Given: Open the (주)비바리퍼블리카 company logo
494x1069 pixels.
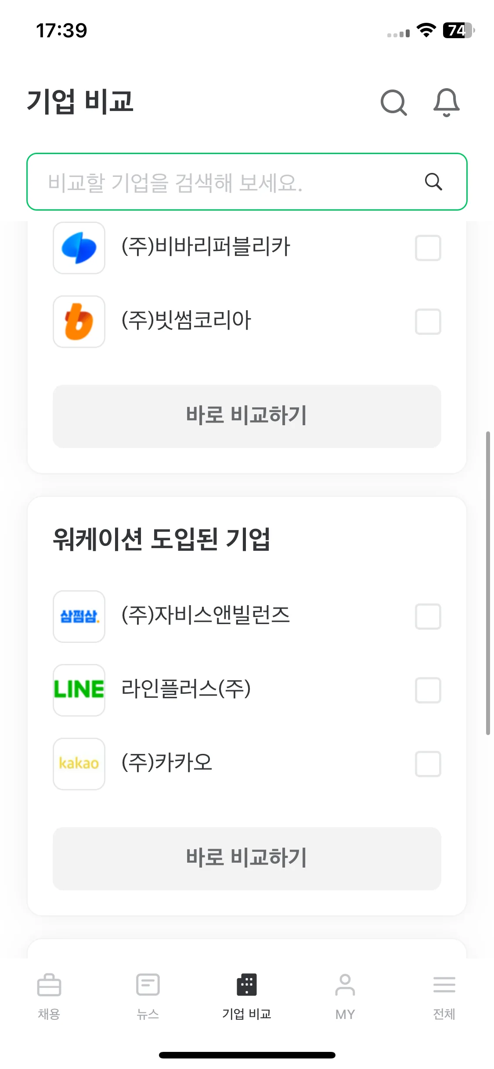Looking at the screenshot, I should coord(79,248).
